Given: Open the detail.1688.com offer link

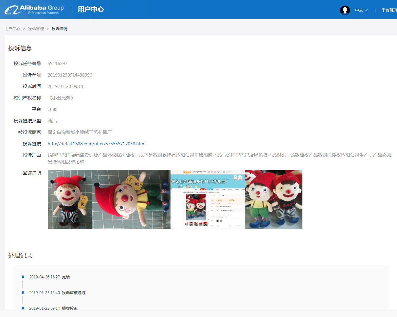Looking at the screenshot, I should (x=97, y=144).
